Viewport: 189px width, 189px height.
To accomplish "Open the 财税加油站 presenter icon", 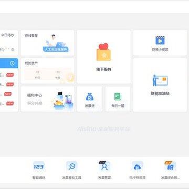I will [160, 80].
